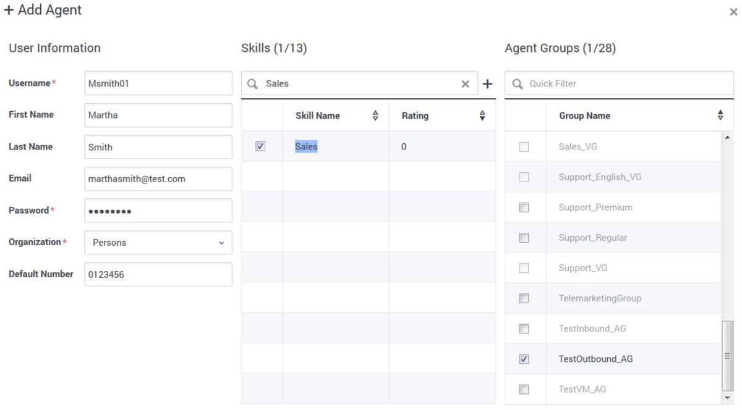Select the Email address field
Image resolution: width=742 pixels, height=410 pixels.
[158, 179]
